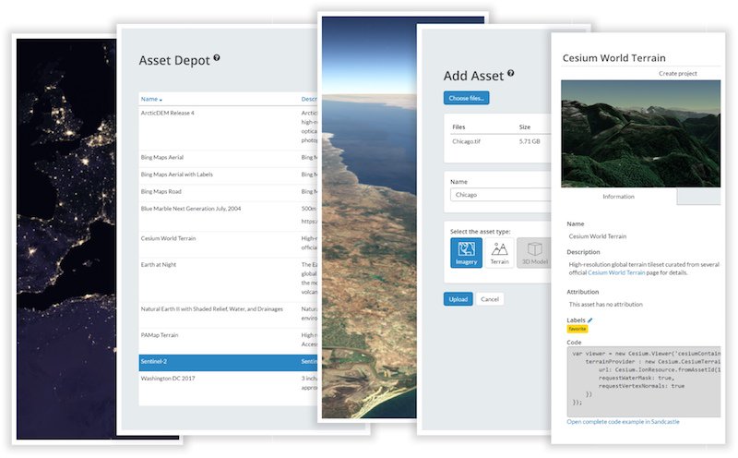Click the 5.71 GB size value
Viewport: 738px width, 458px height.
(530, 141)
